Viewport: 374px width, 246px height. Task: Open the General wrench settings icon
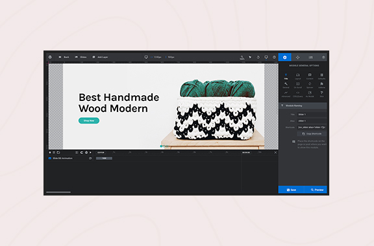[286, 85]
